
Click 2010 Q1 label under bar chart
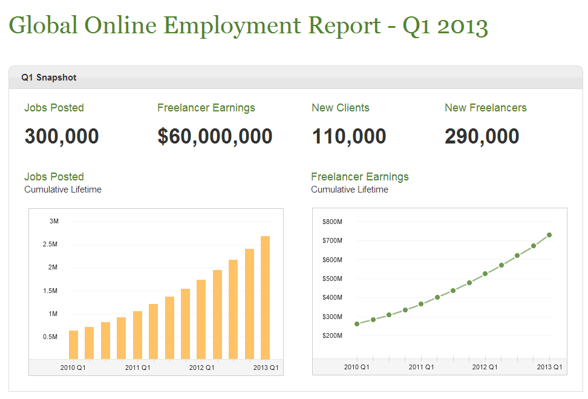tap(73, 368)
